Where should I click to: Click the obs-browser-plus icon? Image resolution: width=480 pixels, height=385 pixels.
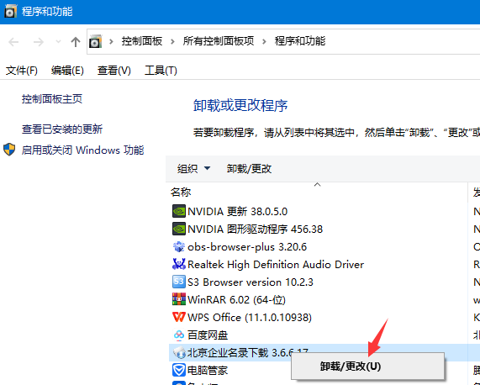click(x=179, y=246)
